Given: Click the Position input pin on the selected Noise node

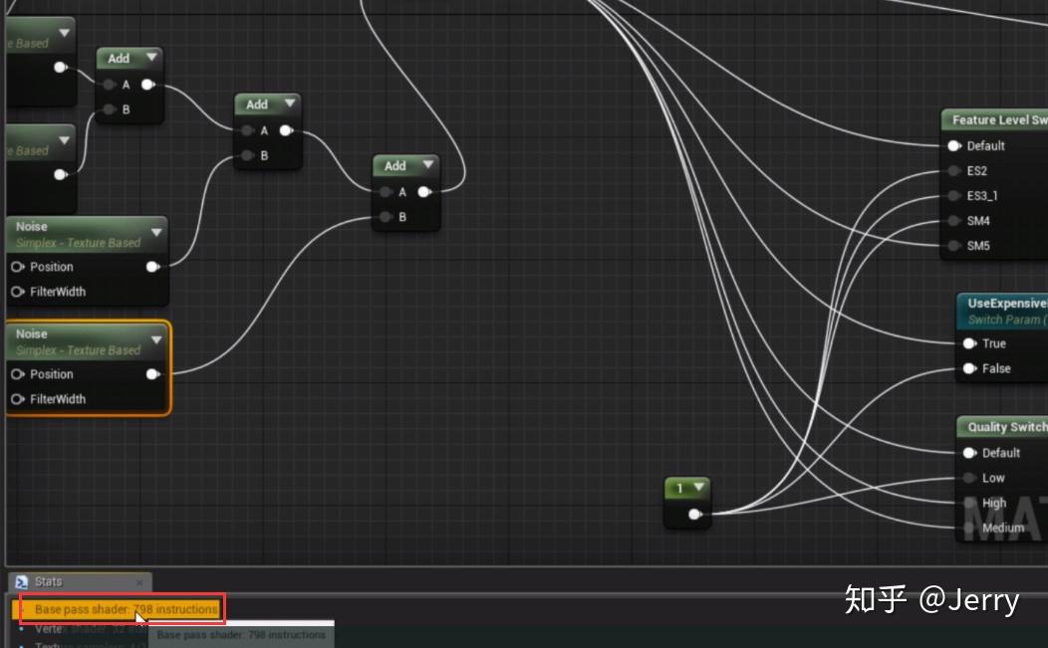Looking at the screenshot, I should [14, 374].
